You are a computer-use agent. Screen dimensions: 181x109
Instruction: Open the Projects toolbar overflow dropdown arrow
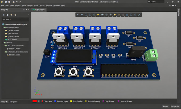28,15
